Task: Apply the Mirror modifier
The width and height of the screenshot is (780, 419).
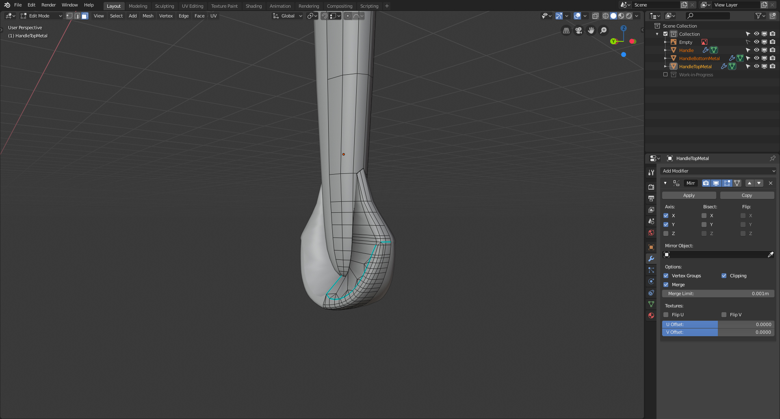Action: (689, 195)
